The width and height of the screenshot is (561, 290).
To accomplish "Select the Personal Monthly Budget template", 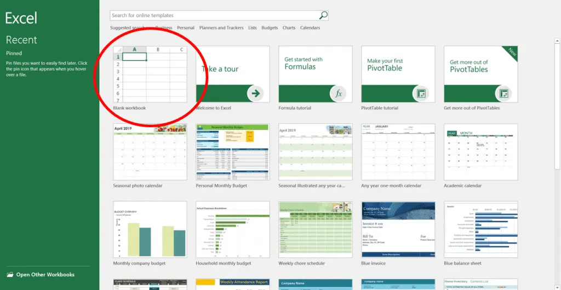I will 232,152.
